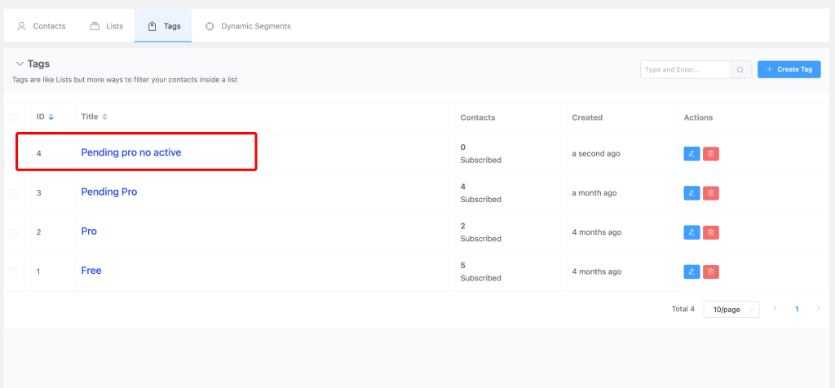Delete the Pending pro no active tag
The width and height of the screenshot is (835, 388).
click(x=710, y=153)
